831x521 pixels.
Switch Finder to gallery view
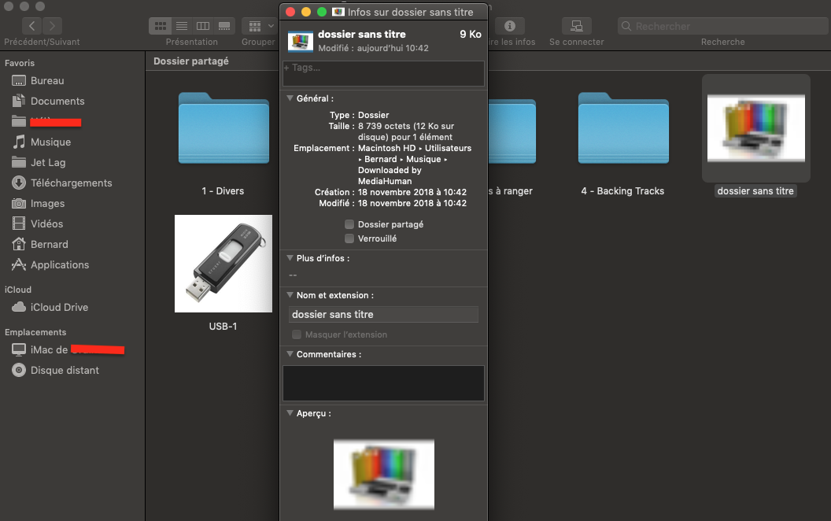point(224,26)
